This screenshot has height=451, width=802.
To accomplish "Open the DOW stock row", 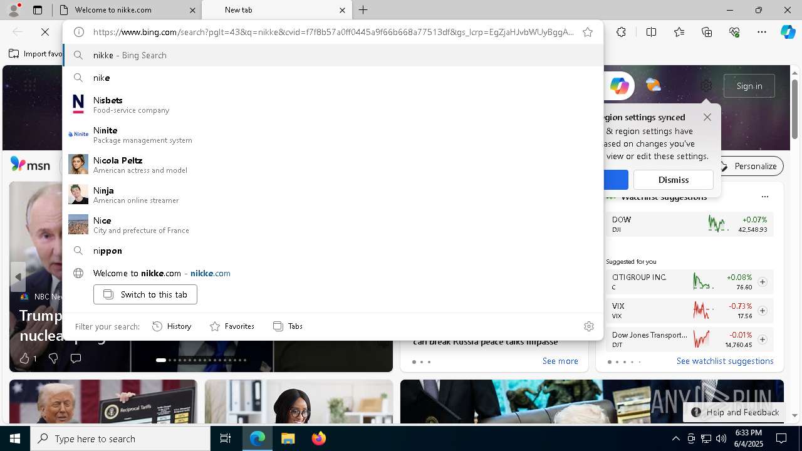I will click(x=689, y=224).
